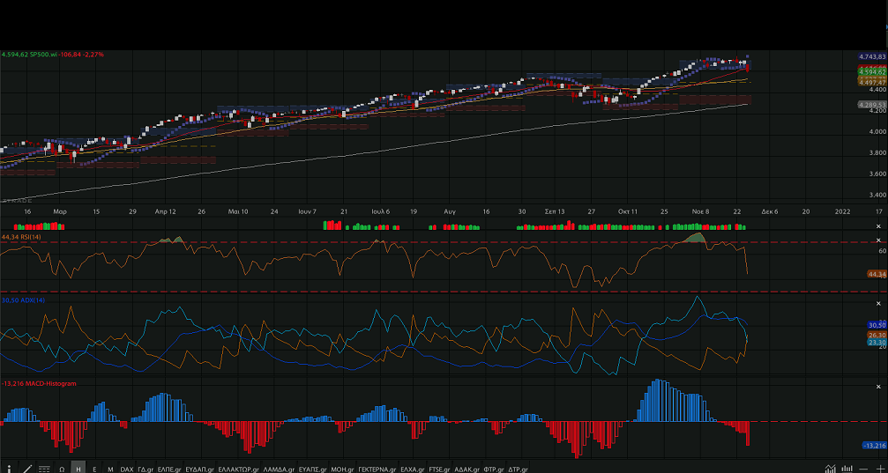Zoom out with the minus icon

point(863,469)
